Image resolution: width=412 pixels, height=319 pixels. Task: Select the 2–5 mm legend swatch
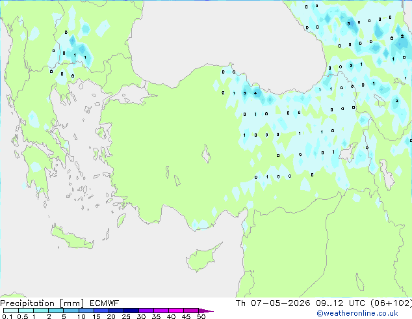[x=56, y=311]
